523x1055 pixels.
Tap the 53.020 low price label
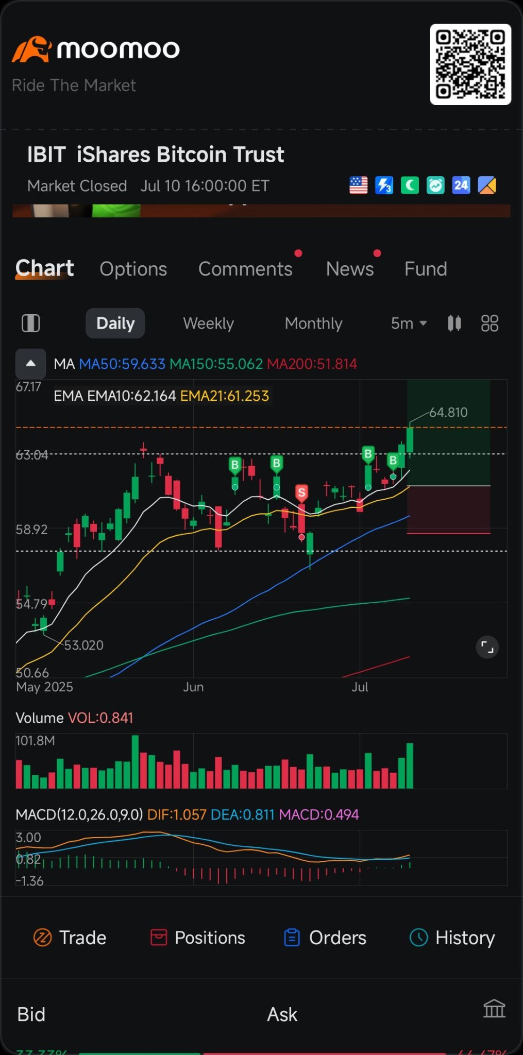83,645
